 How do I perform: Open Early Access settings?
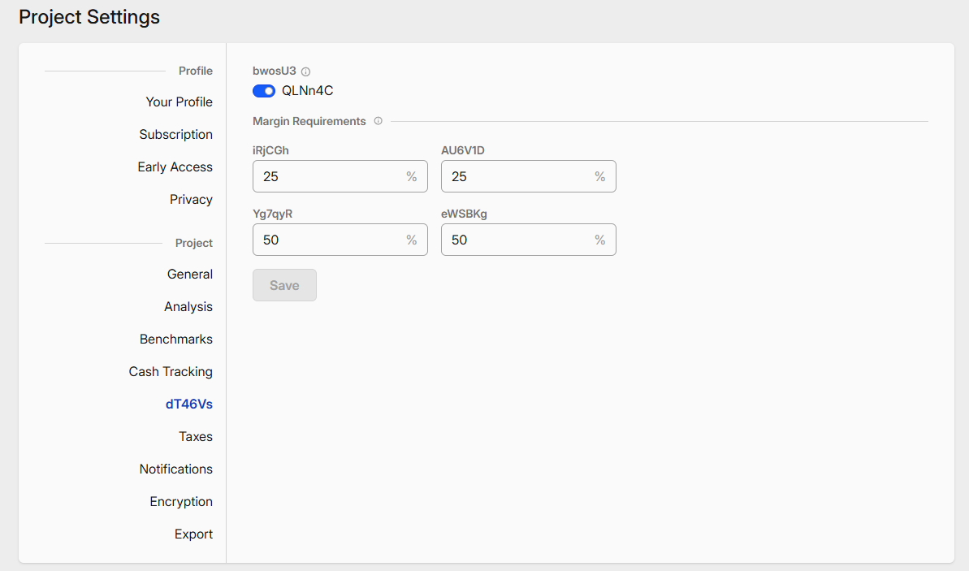[175, 167]
